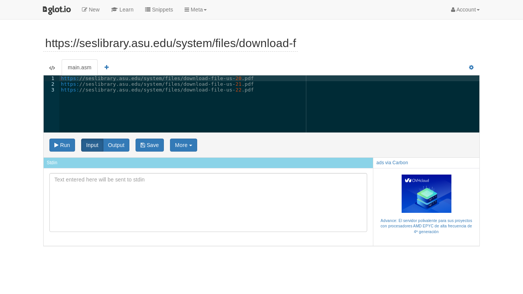Add a new file with plus icon
This screenshot has height=294, width=523.
click(x=107, y=67)
